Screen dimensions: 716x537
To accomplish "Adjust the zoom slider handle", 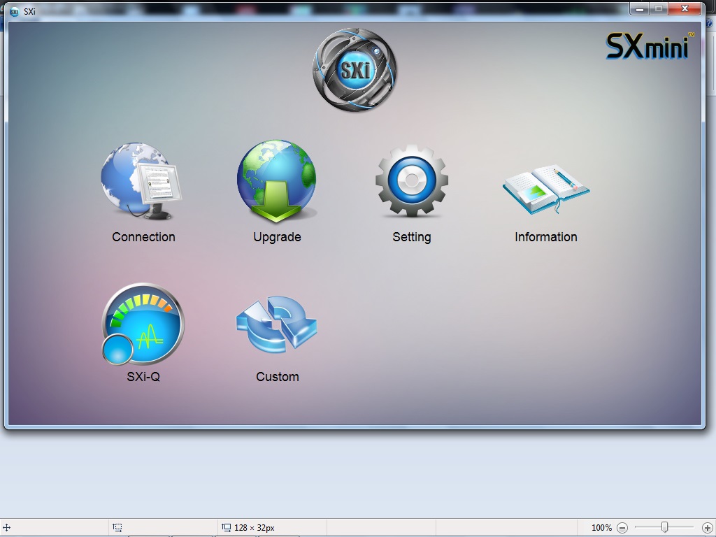I will [x=664, y=527].
